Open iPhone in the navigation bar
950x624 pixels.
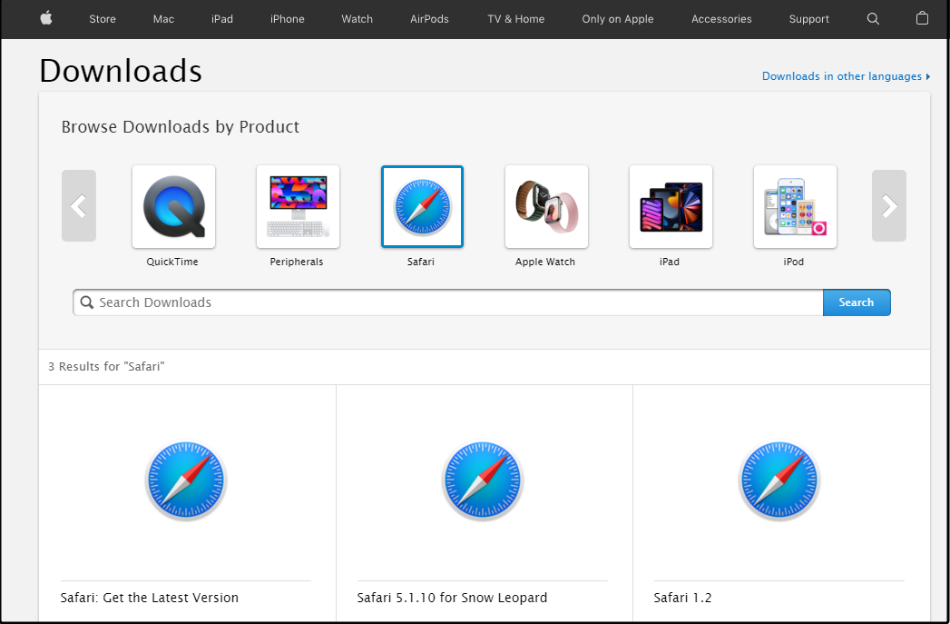pyautogui.click(x=288, y=19)
